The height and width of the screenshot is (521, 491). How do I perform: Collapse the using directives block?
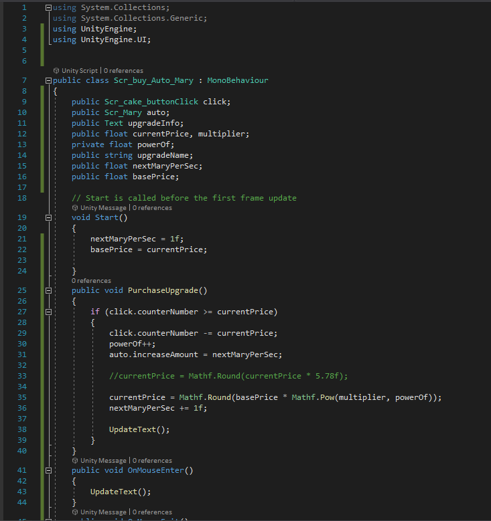point(48,8)
